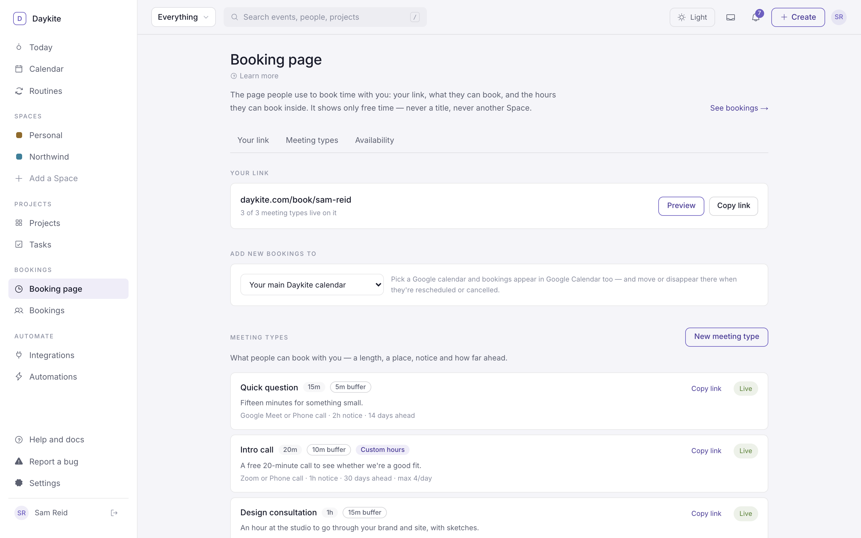Switch to the Availability tab
The image size is (861, 538).
click(374, 140)
